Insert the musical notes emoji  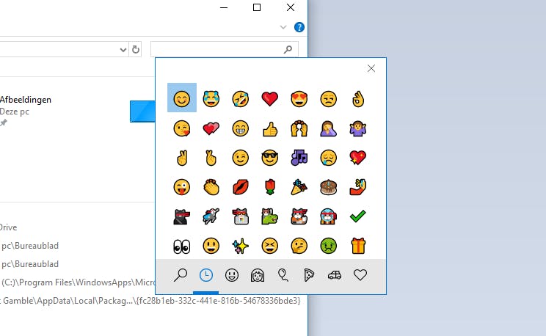(299, 158)
